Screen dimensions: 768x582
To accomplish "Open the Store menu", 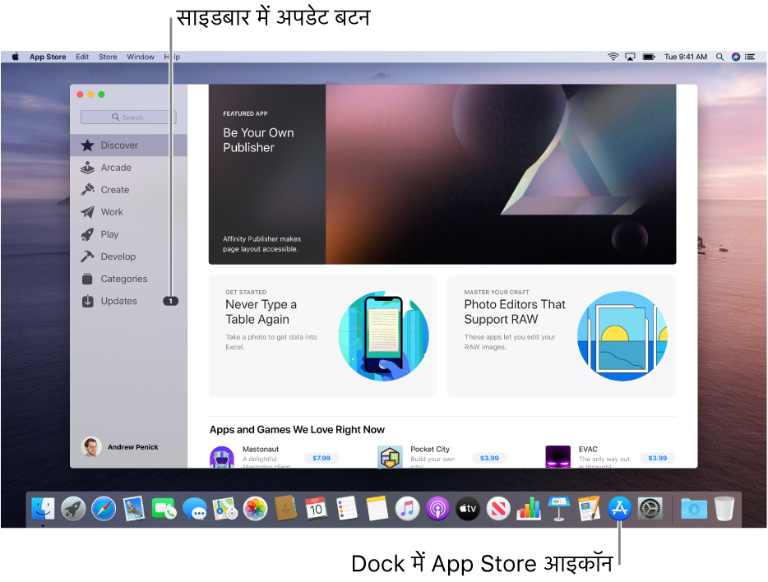I will [x=108, y=57].
